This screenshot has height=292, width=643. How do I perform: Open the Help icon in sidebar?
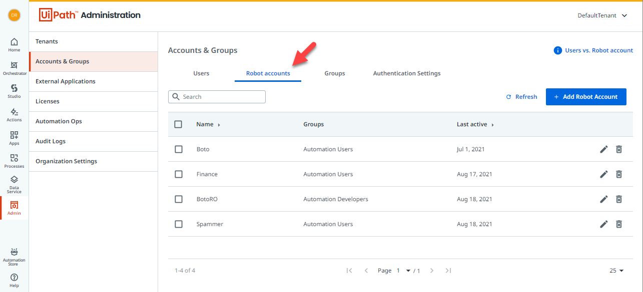coord(14,281)
